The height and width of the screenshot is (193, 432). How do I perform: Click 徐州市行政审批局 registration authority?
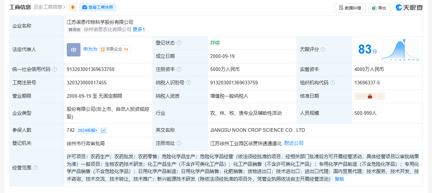click(x=86, y=143)
